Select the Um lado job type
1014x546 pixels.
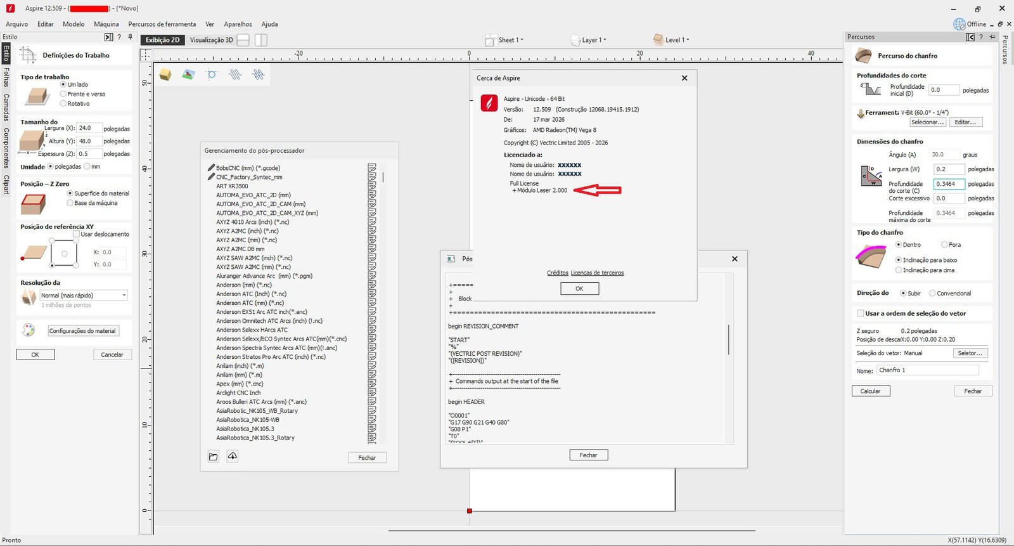[63, 84]
